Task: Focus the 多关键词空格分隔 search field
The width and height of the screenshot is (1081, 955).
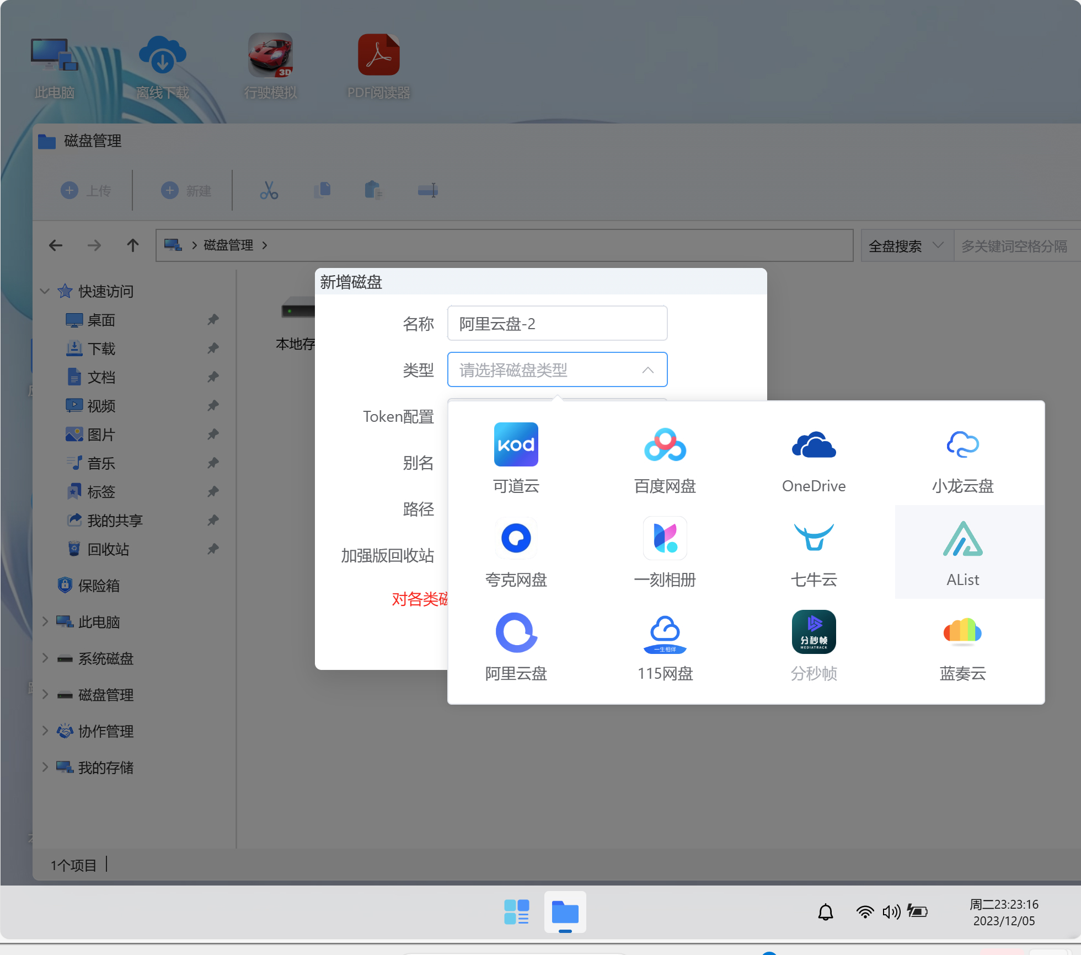Action: [1017, 246]
